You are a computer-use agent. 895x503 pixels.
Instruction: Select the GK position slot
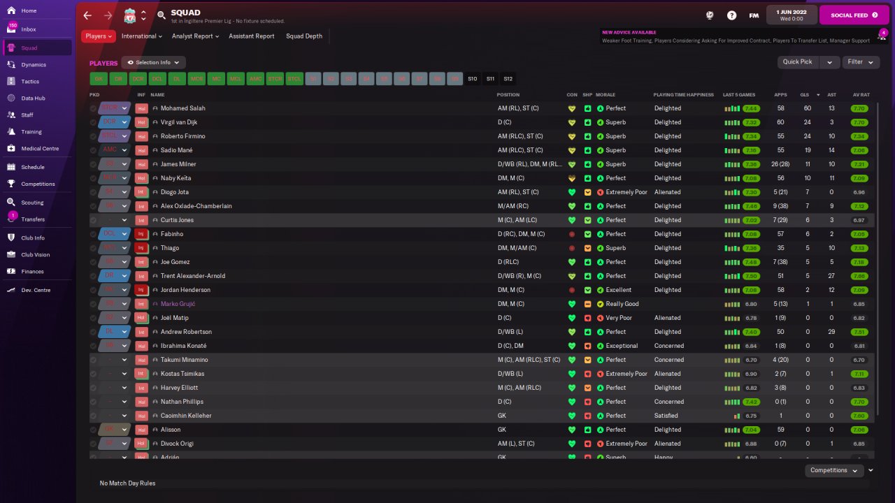coord(99,79)
